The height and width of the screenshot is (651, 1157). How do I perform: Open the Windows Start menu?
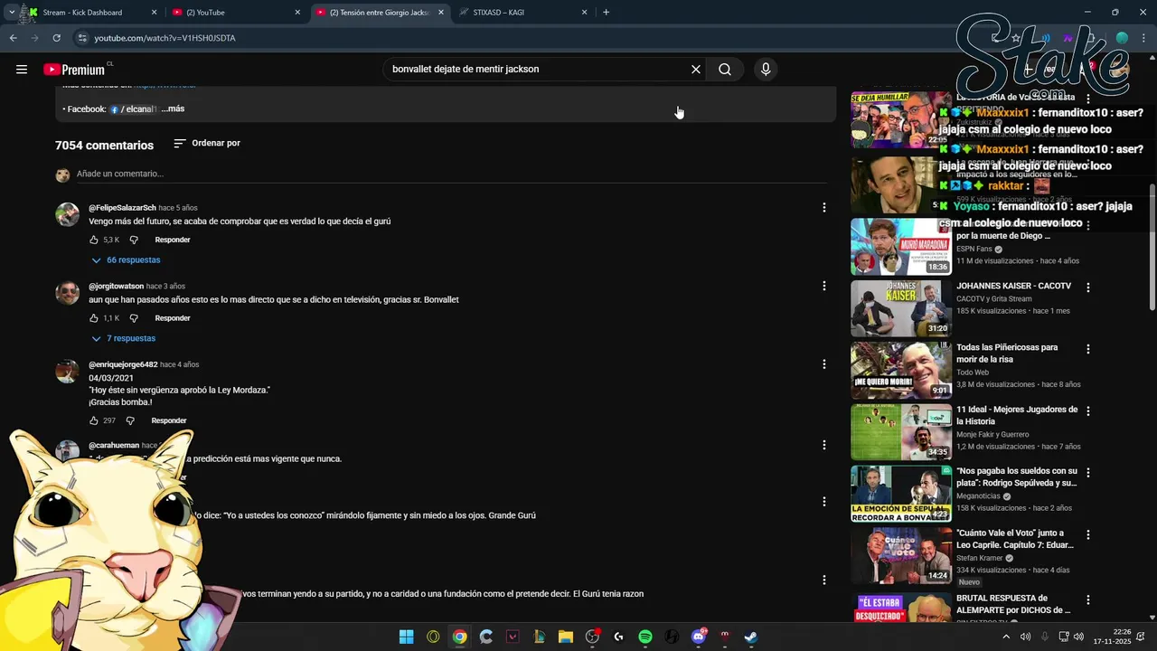407,637
